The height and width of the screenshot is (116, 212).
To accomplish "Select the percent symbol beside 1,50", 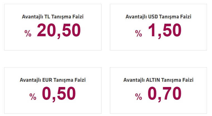I will pyautogui.click(x=139, y=33).
